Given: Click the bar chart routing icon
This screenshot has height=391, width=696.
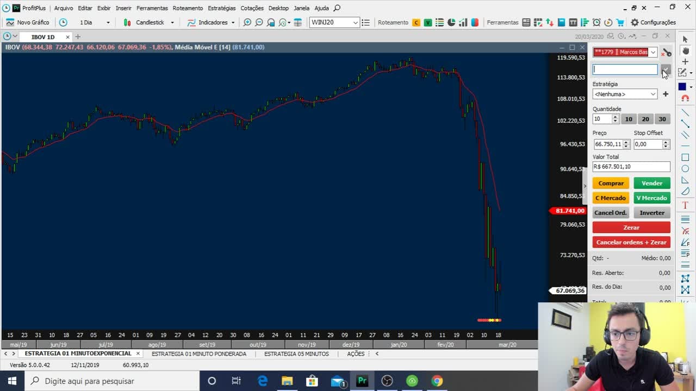Looking at the screenshot, I should click(463, 22).
